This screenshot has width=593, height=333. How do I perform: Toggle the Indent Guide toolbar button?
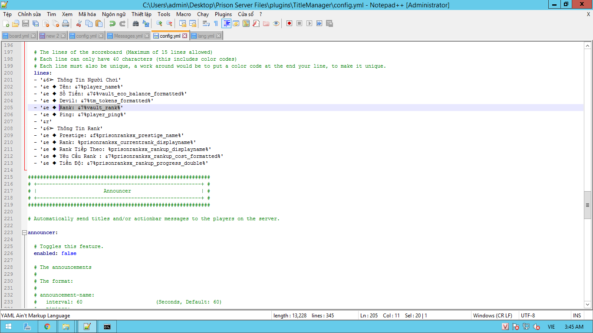(226, 23)
